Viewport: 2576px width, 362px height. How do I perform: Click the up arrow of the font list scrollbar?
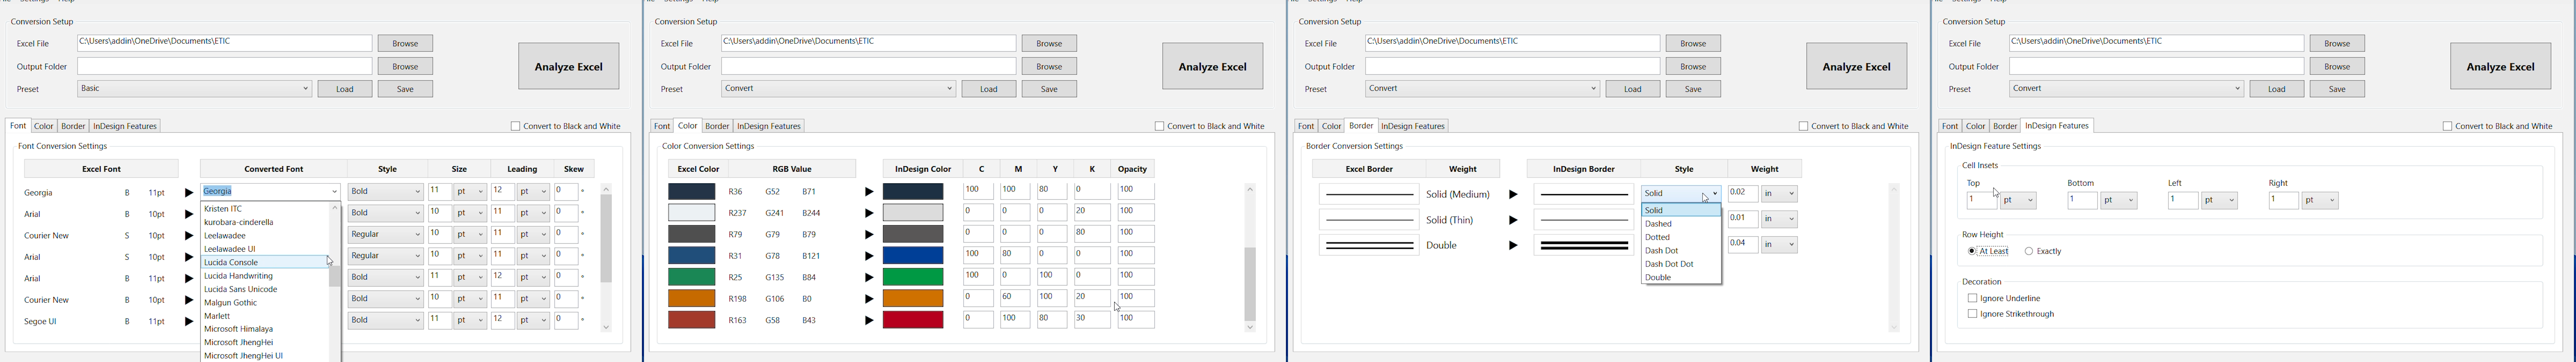click(x=335, y=208)
